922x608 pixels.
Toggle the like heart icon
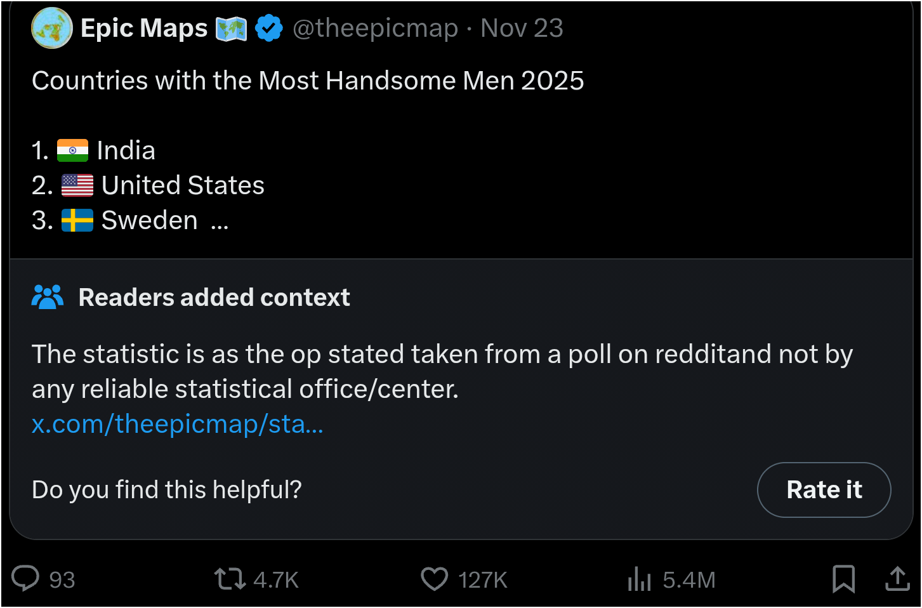point(435,579)
